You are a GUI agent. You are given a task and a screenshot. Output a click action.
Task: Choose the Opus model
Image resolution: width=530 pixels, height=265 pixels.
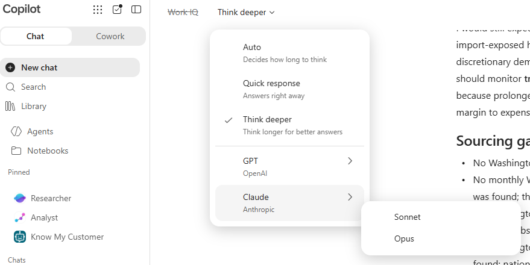coord(440,238)
